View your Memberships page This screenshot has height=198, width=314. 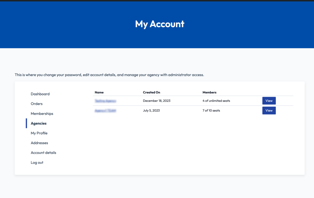(42, 113)
